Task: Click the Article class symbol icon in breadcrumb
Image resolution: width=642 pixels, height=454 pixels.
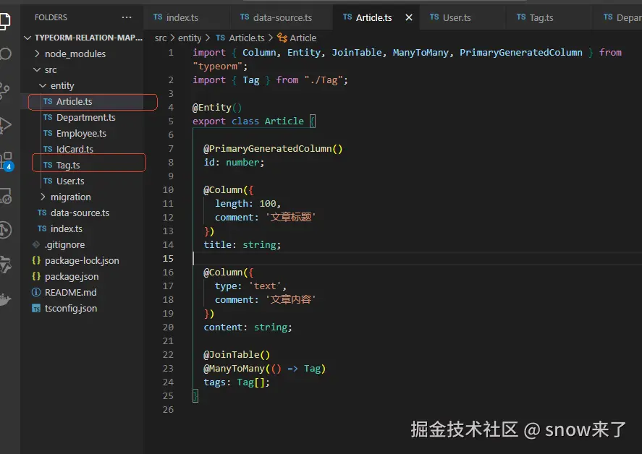Action: click(282, 38)
